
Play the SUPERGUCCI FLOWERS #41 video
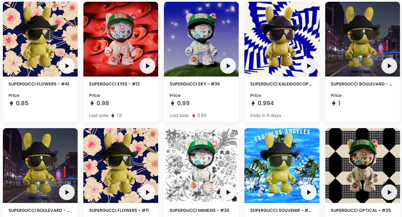[67, 66]
